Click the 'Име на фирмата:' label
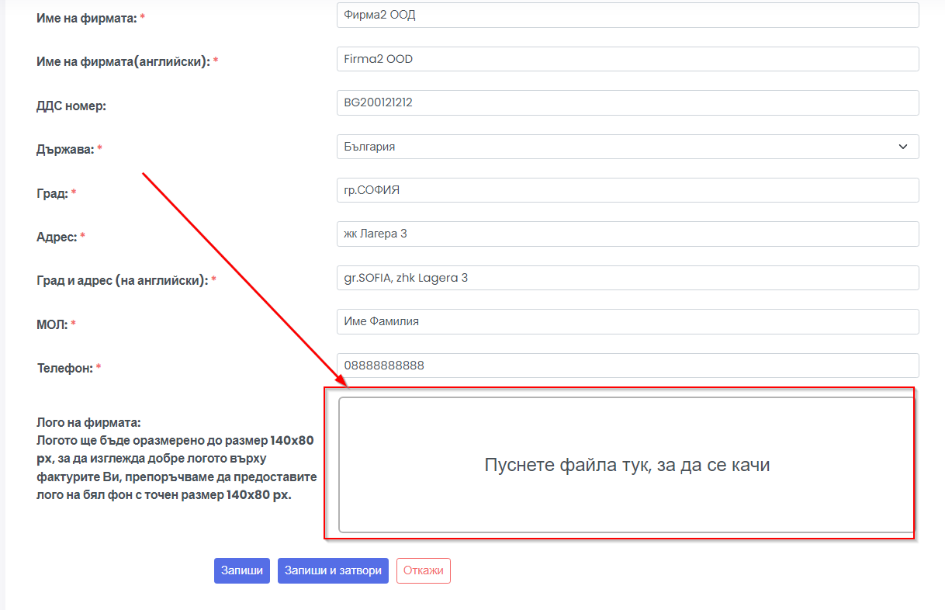Image resolution: width=945 pixels, height=610 pixels. coord(86,17)
